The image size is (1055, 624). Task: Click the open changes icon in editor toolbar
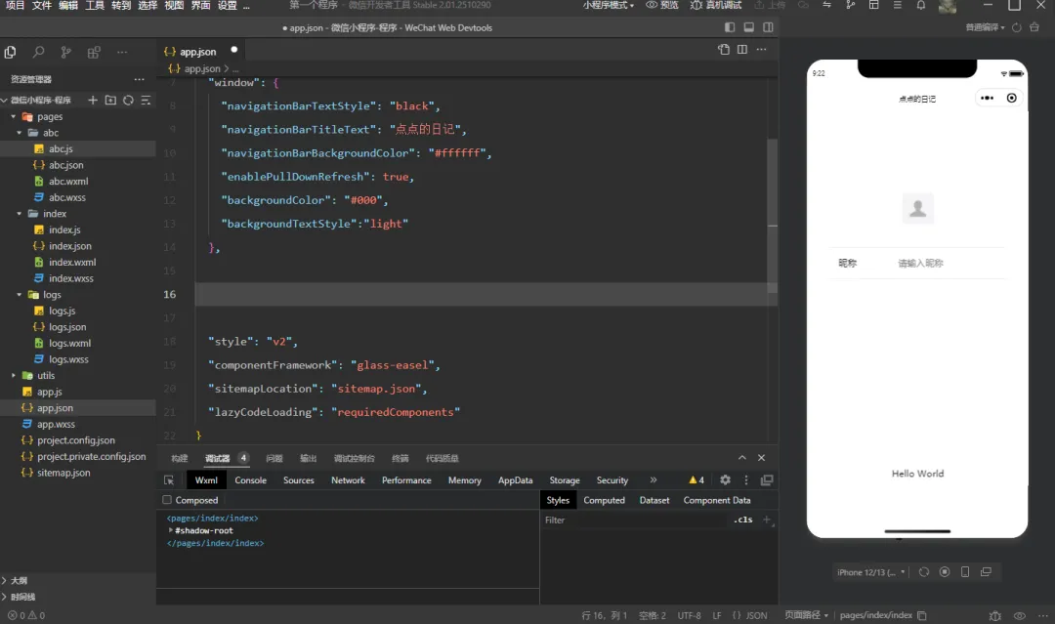(723, 49)
